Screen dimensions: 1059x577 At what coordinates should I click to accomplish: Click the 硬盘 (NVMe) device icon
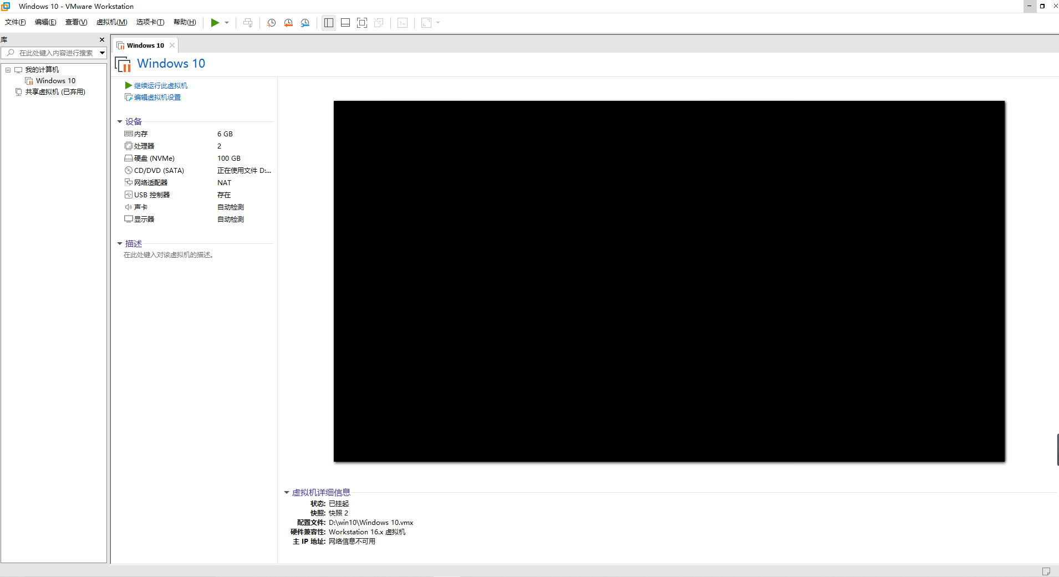(x=129, y=159)
